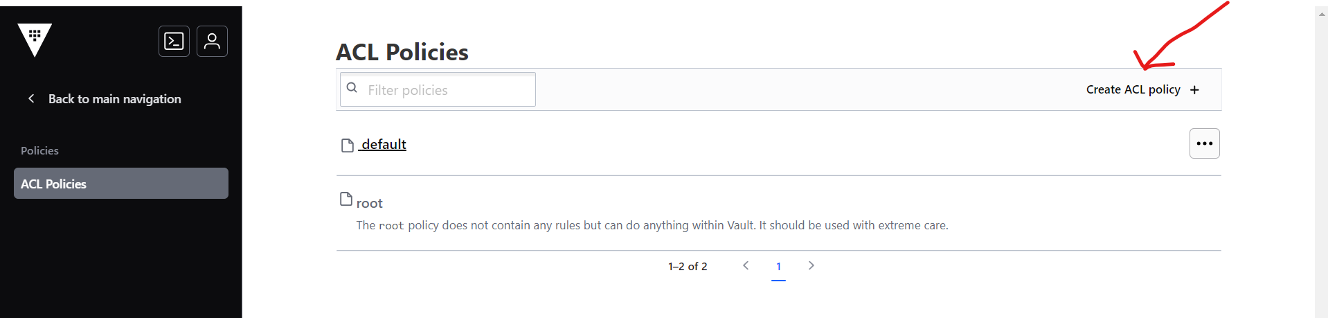This screenshot has width=1328, height=318.
Task: Click Back to main navigation
Action: tap(114, 99)
